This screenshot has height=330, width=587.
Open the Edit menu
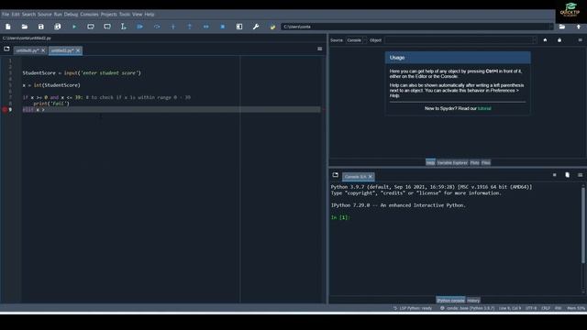click(16, 15)
